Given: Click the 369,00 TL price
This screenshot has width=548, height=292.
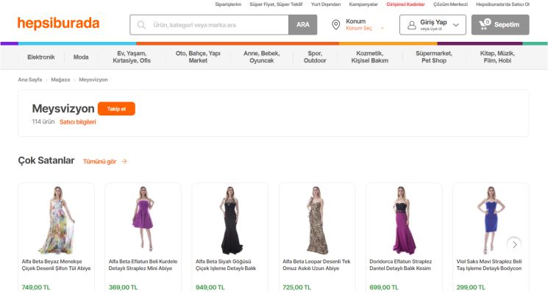Looking at the screenshot, I should [123, 287].
